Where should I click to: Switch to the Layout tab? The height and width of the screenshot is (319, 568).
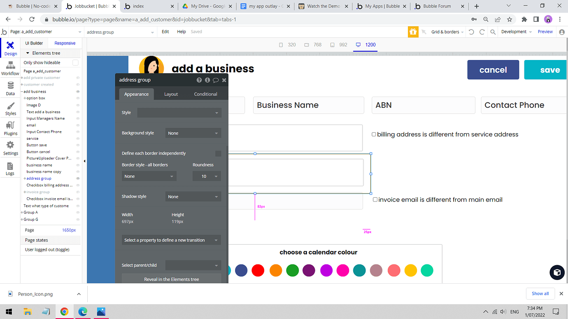coord(171,94)
